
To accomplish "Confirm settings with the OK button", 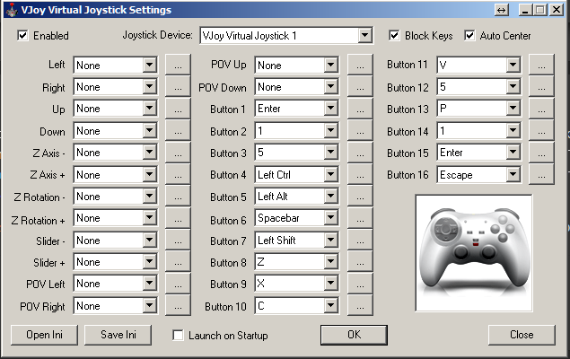I will click(354, 335).
